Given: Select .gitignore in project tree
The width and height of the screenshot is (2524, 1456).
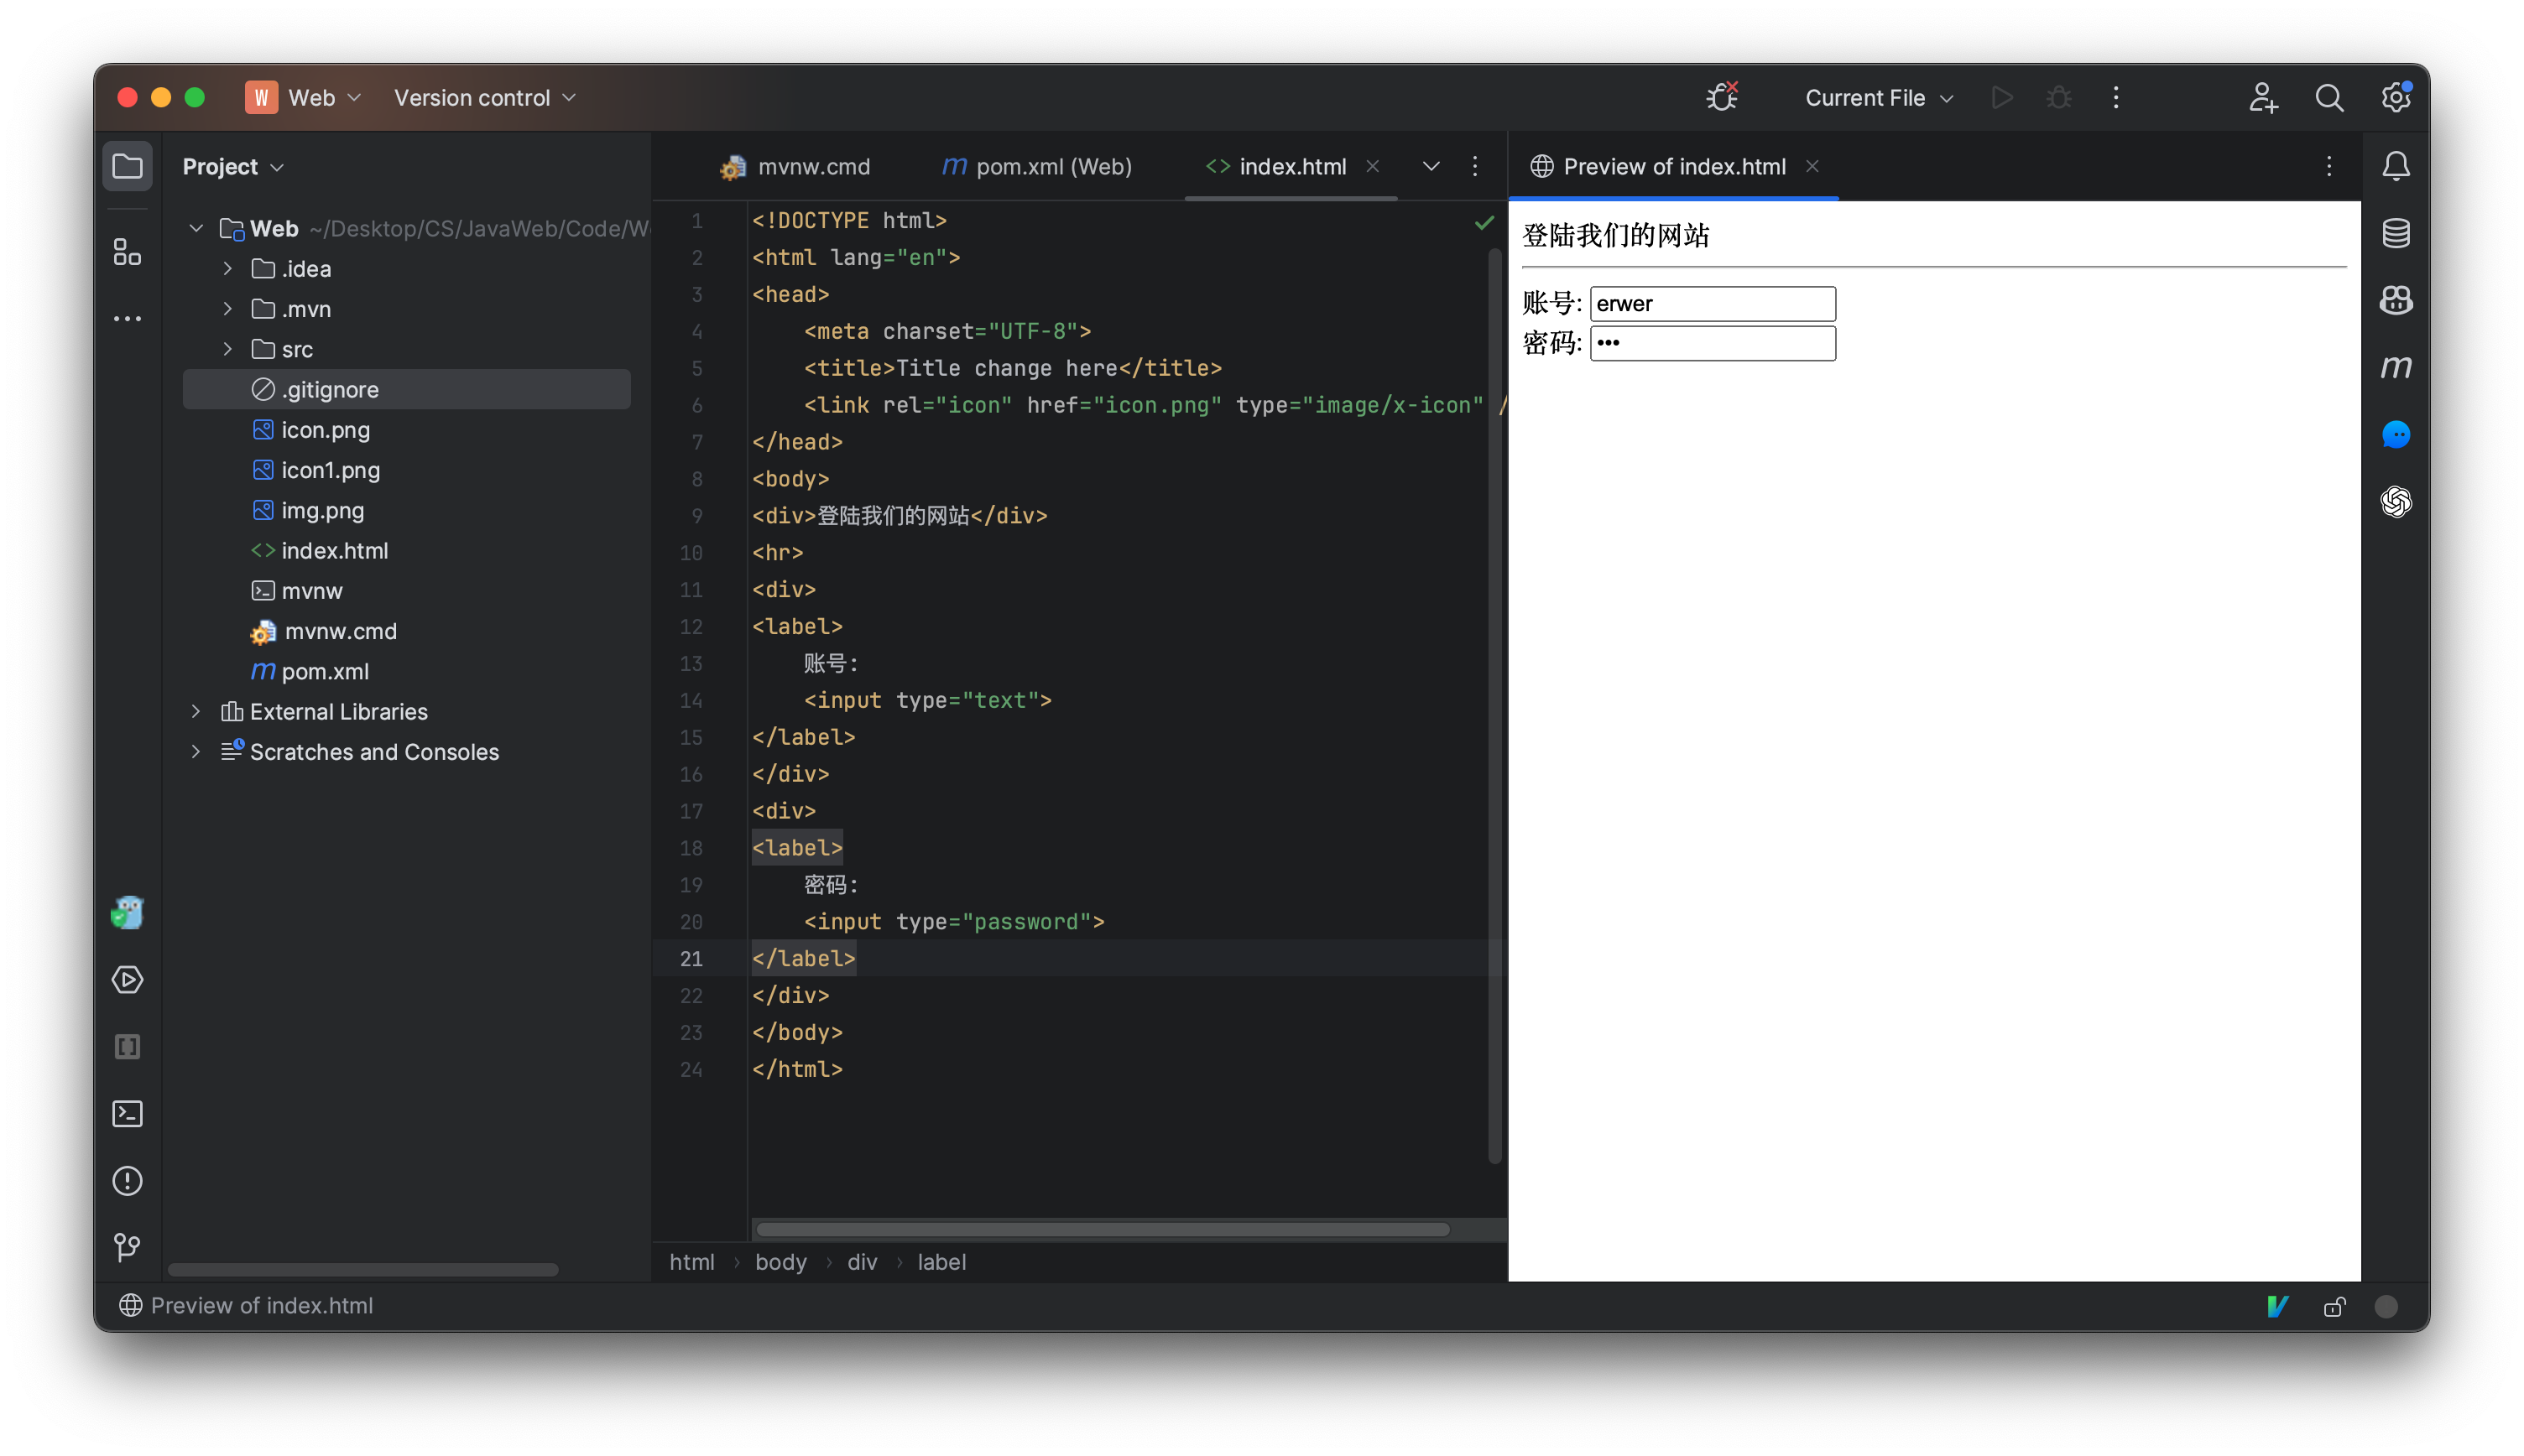Looking at the screenshot, I should (406, 389).
